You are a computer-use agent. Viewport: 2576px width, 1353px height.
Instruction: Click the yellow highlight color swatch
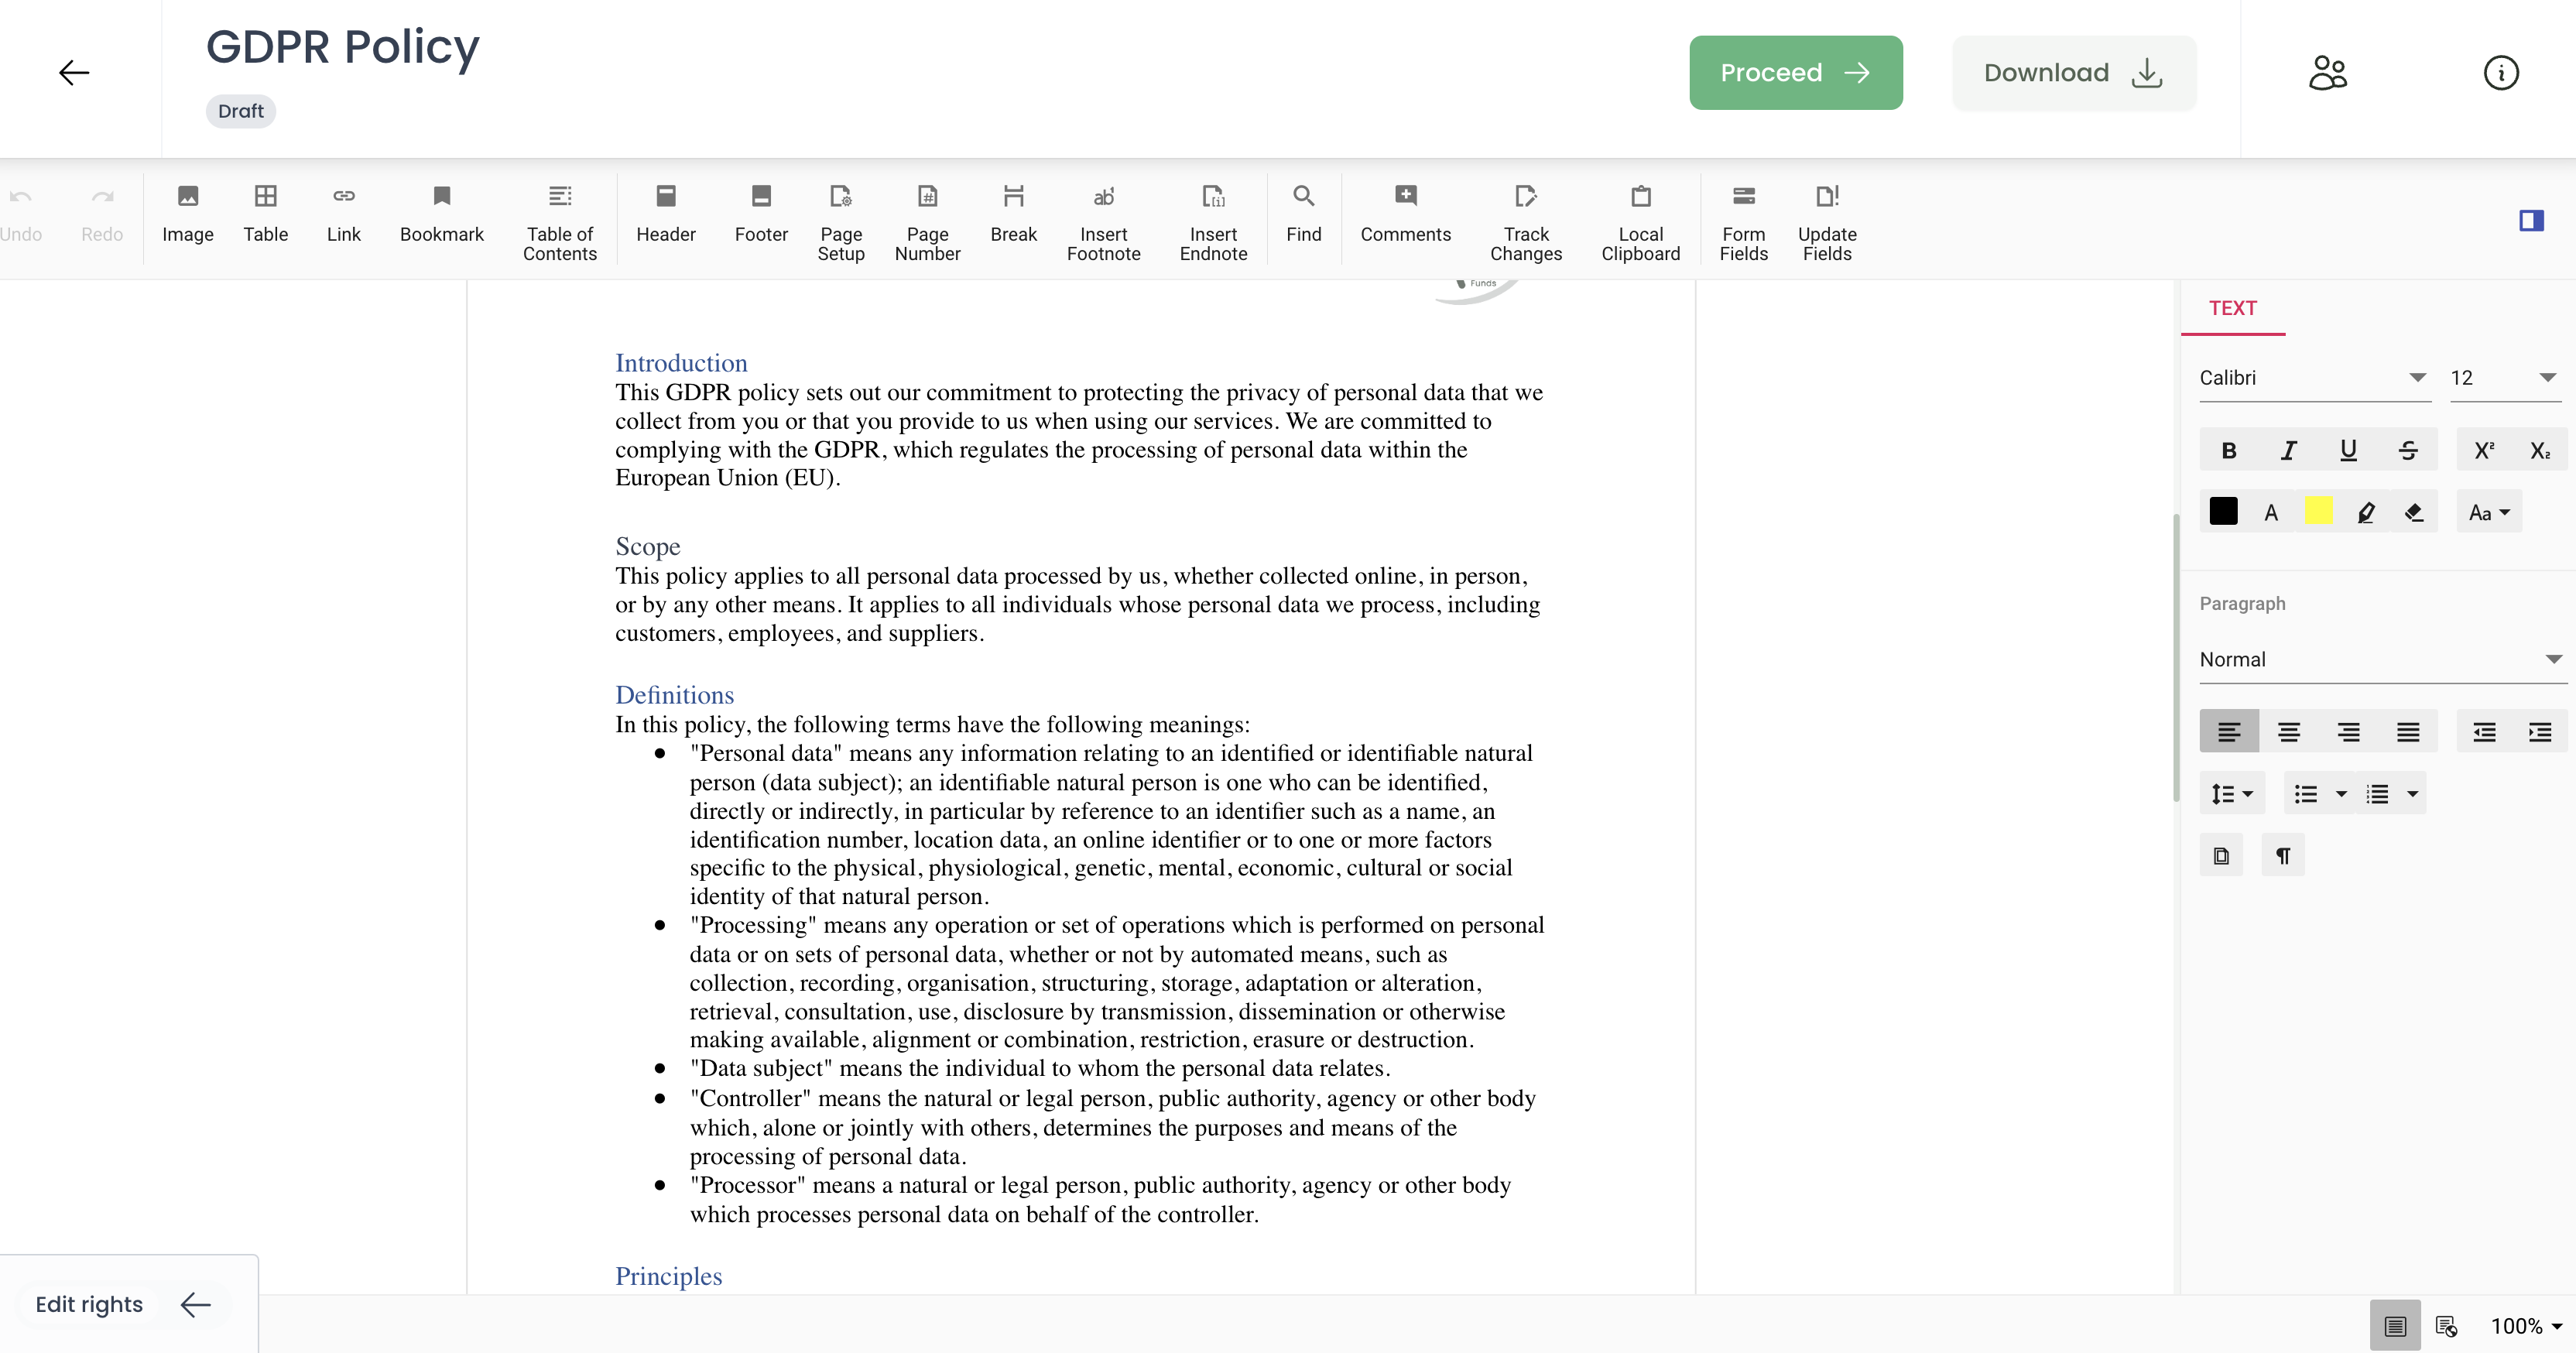click(x=2318, y=511)
